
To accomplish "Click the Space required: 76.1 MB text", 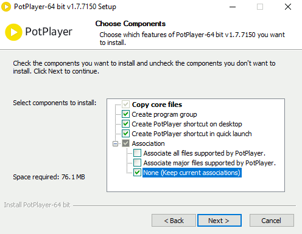I will (x=49, y=177).
